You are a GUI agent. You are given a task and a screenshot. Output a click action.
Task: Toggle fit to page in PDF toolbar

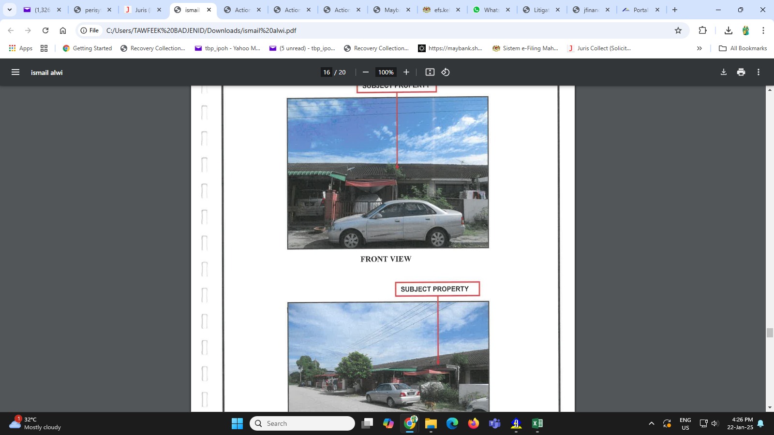pos(430,72)
